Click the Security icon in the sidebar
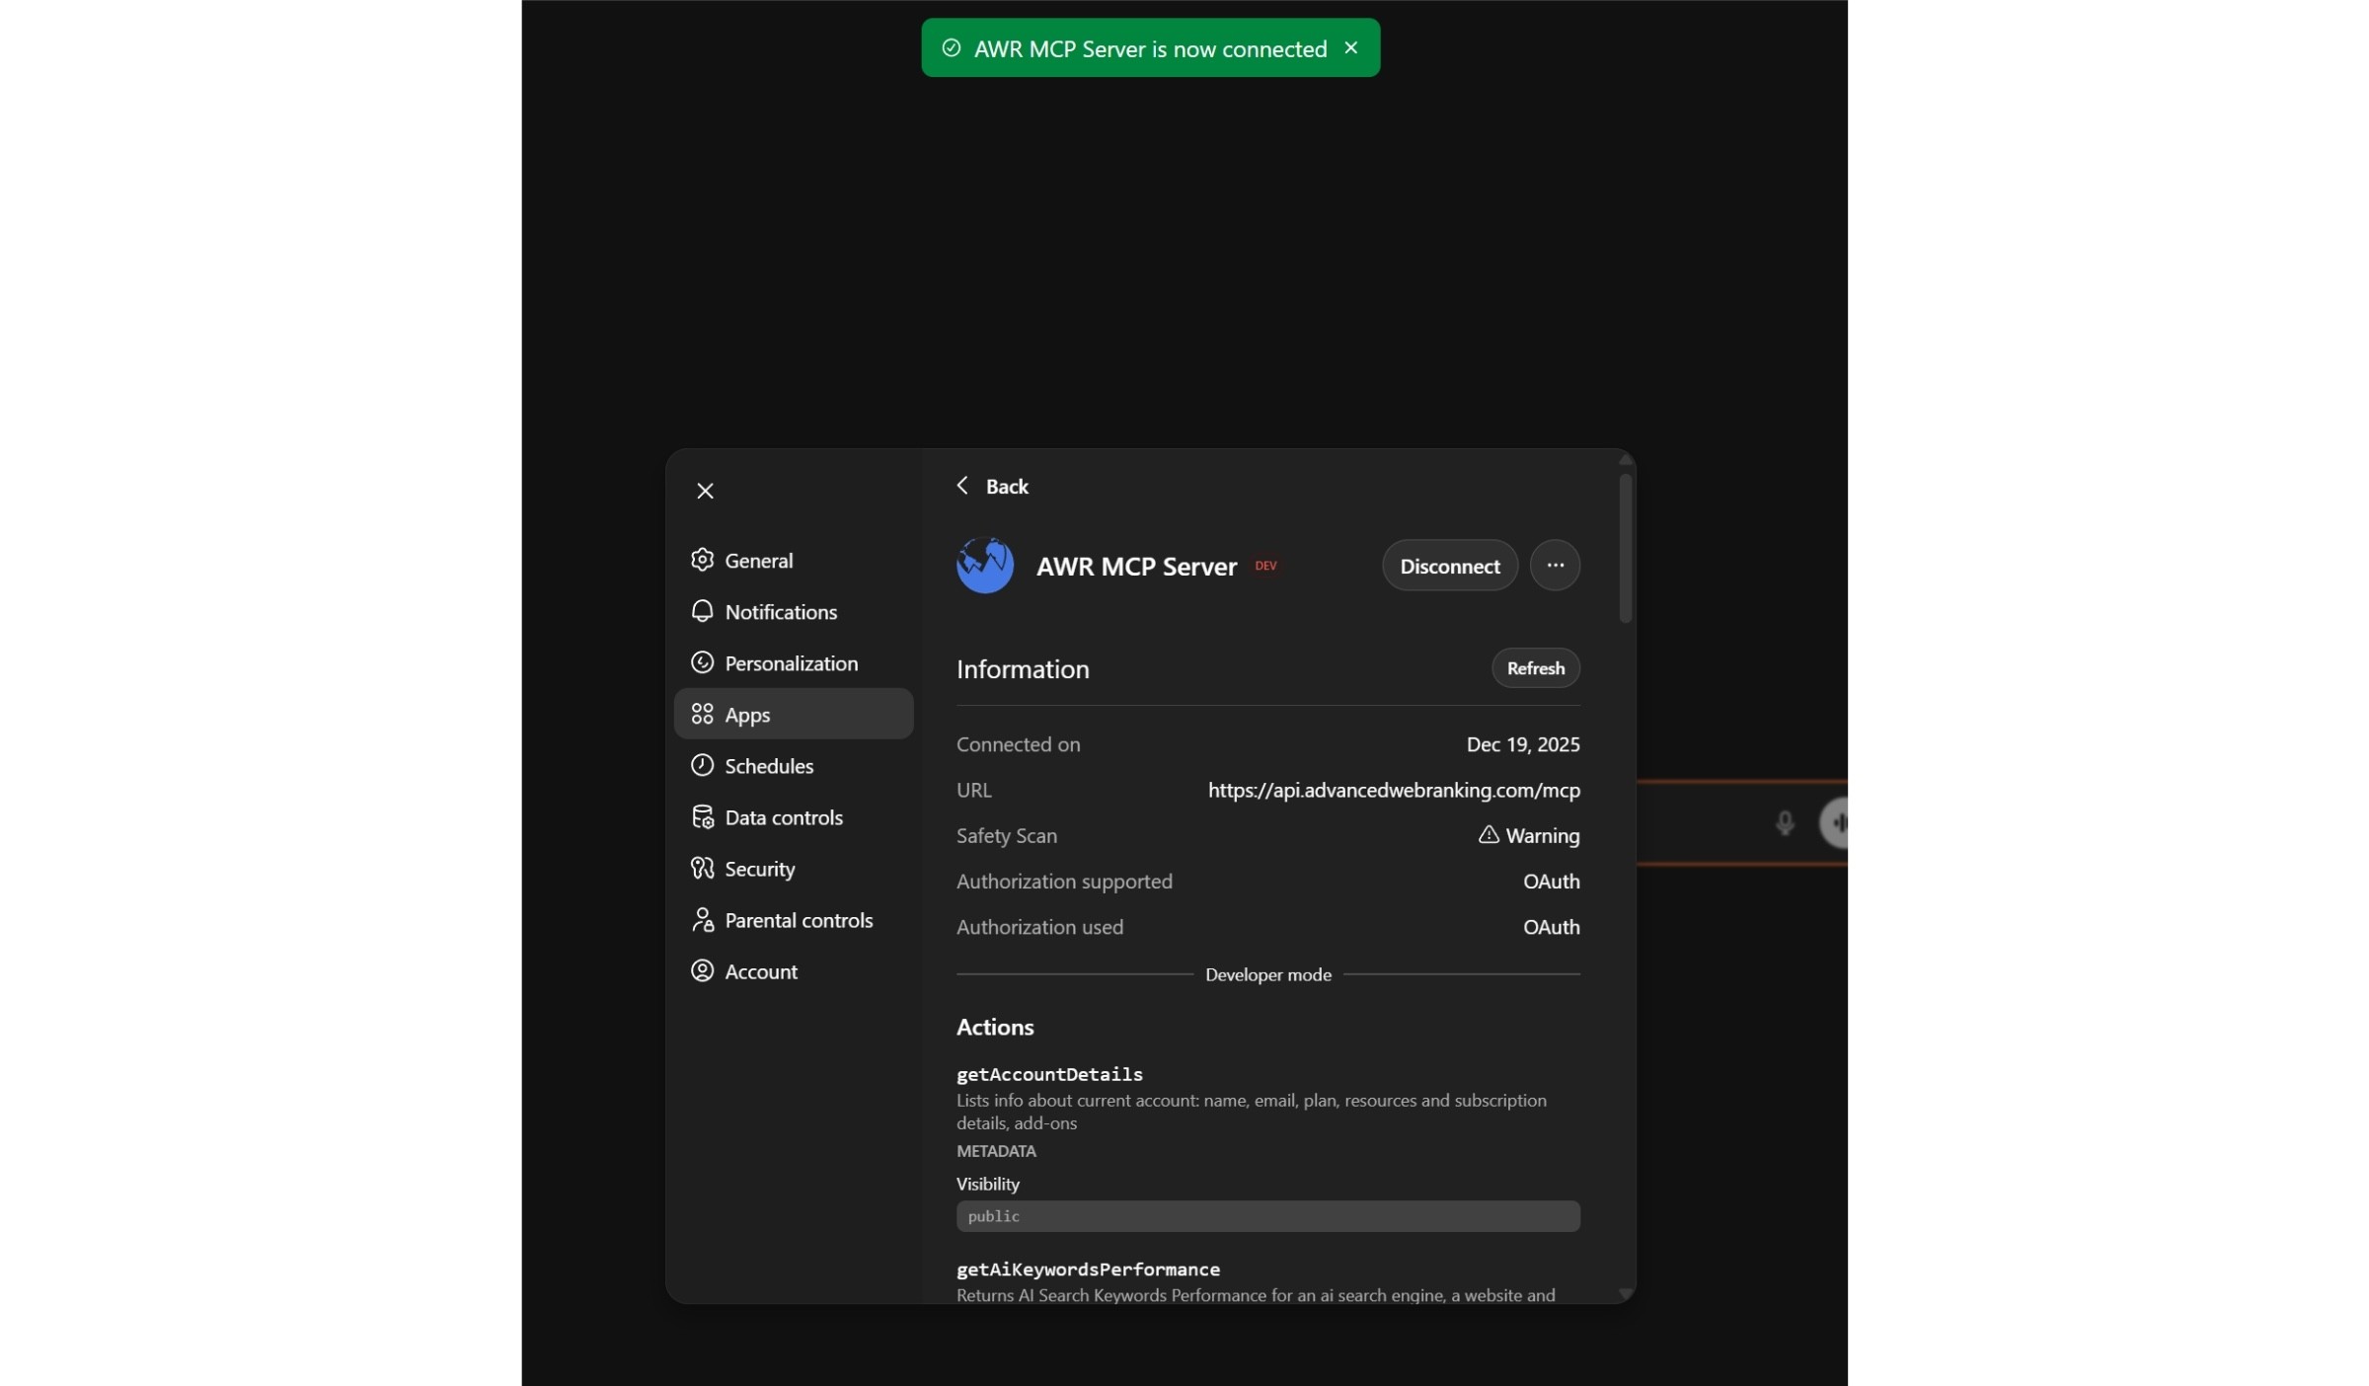2369x1386 pixels. (x=702, y=869)
